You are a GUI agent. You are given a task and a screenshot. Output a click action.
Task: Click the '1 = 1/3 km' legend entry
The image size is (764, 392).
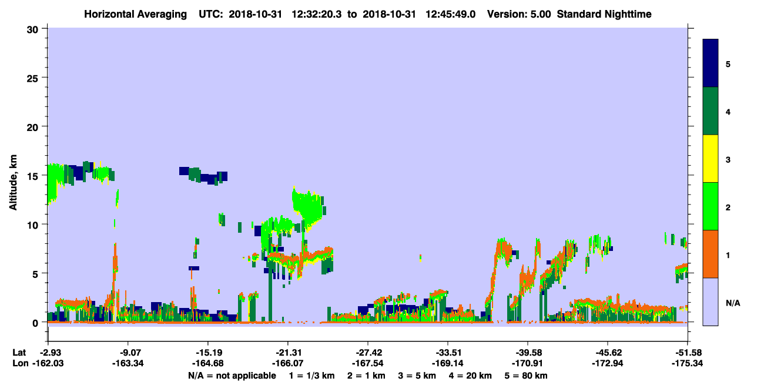[x=311, y=376]
